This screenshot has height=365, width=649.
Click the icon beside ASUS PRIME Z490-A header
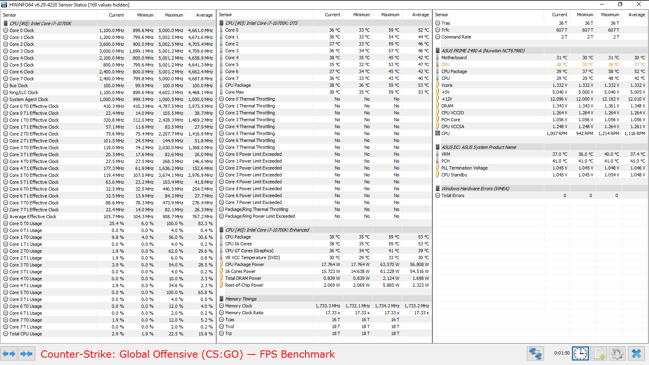pos(437,50)
